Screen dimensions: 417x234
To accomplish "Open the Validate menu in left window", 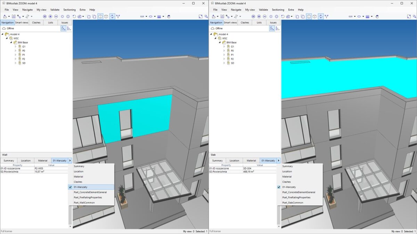I will [x=55, y=10].
